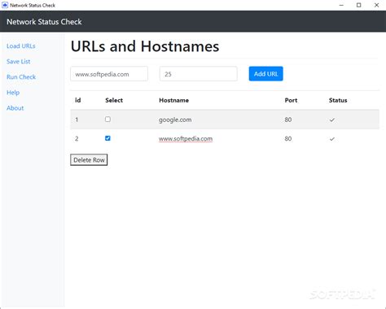
Task: Focus the hostname input containing www.softpedia.com
Action: point(109,74)
